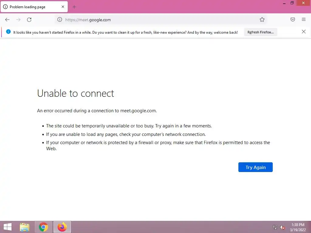Open the Windows Start menu
This screenshot has height=233, width=311.
pyautogui.click(x=8, y=227)
